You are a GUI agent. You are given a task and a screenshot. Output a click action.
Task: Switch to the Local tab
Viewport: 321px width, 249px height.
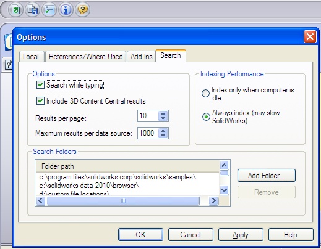click(32, 57)
